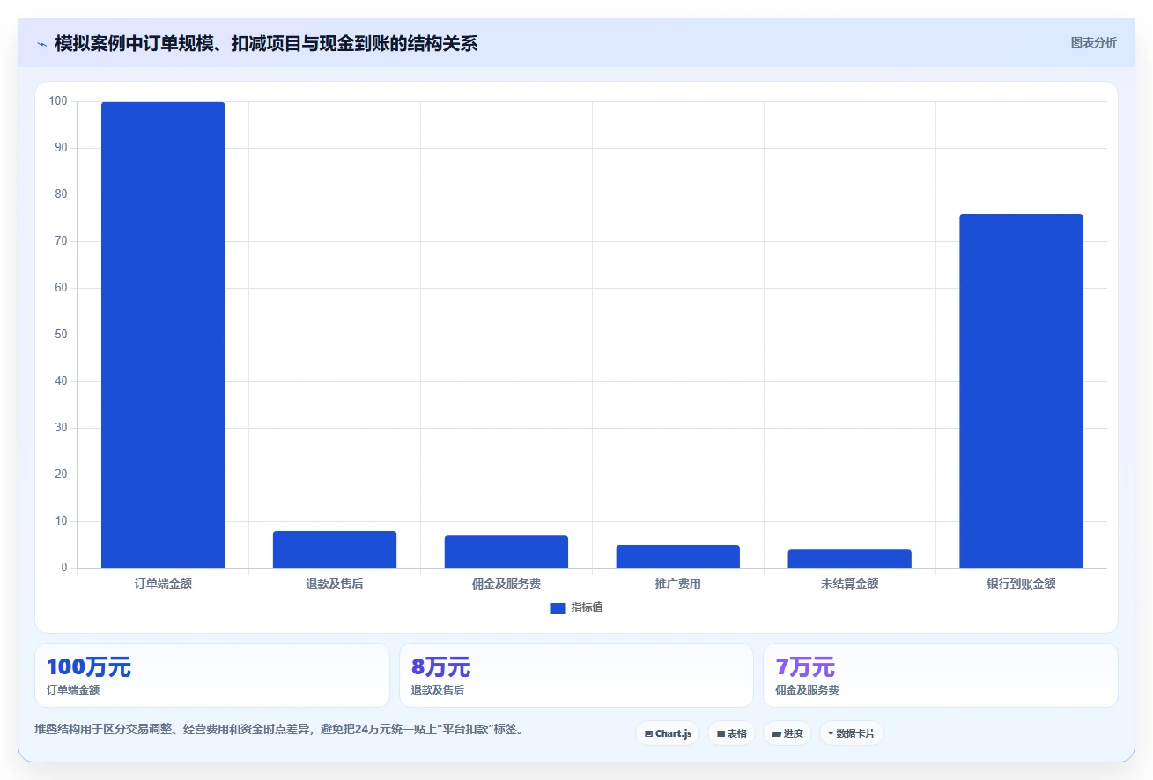This screenshot has height=780, width=1153.
Task: Click the 进度 tag chip
Action: (787, 733)
